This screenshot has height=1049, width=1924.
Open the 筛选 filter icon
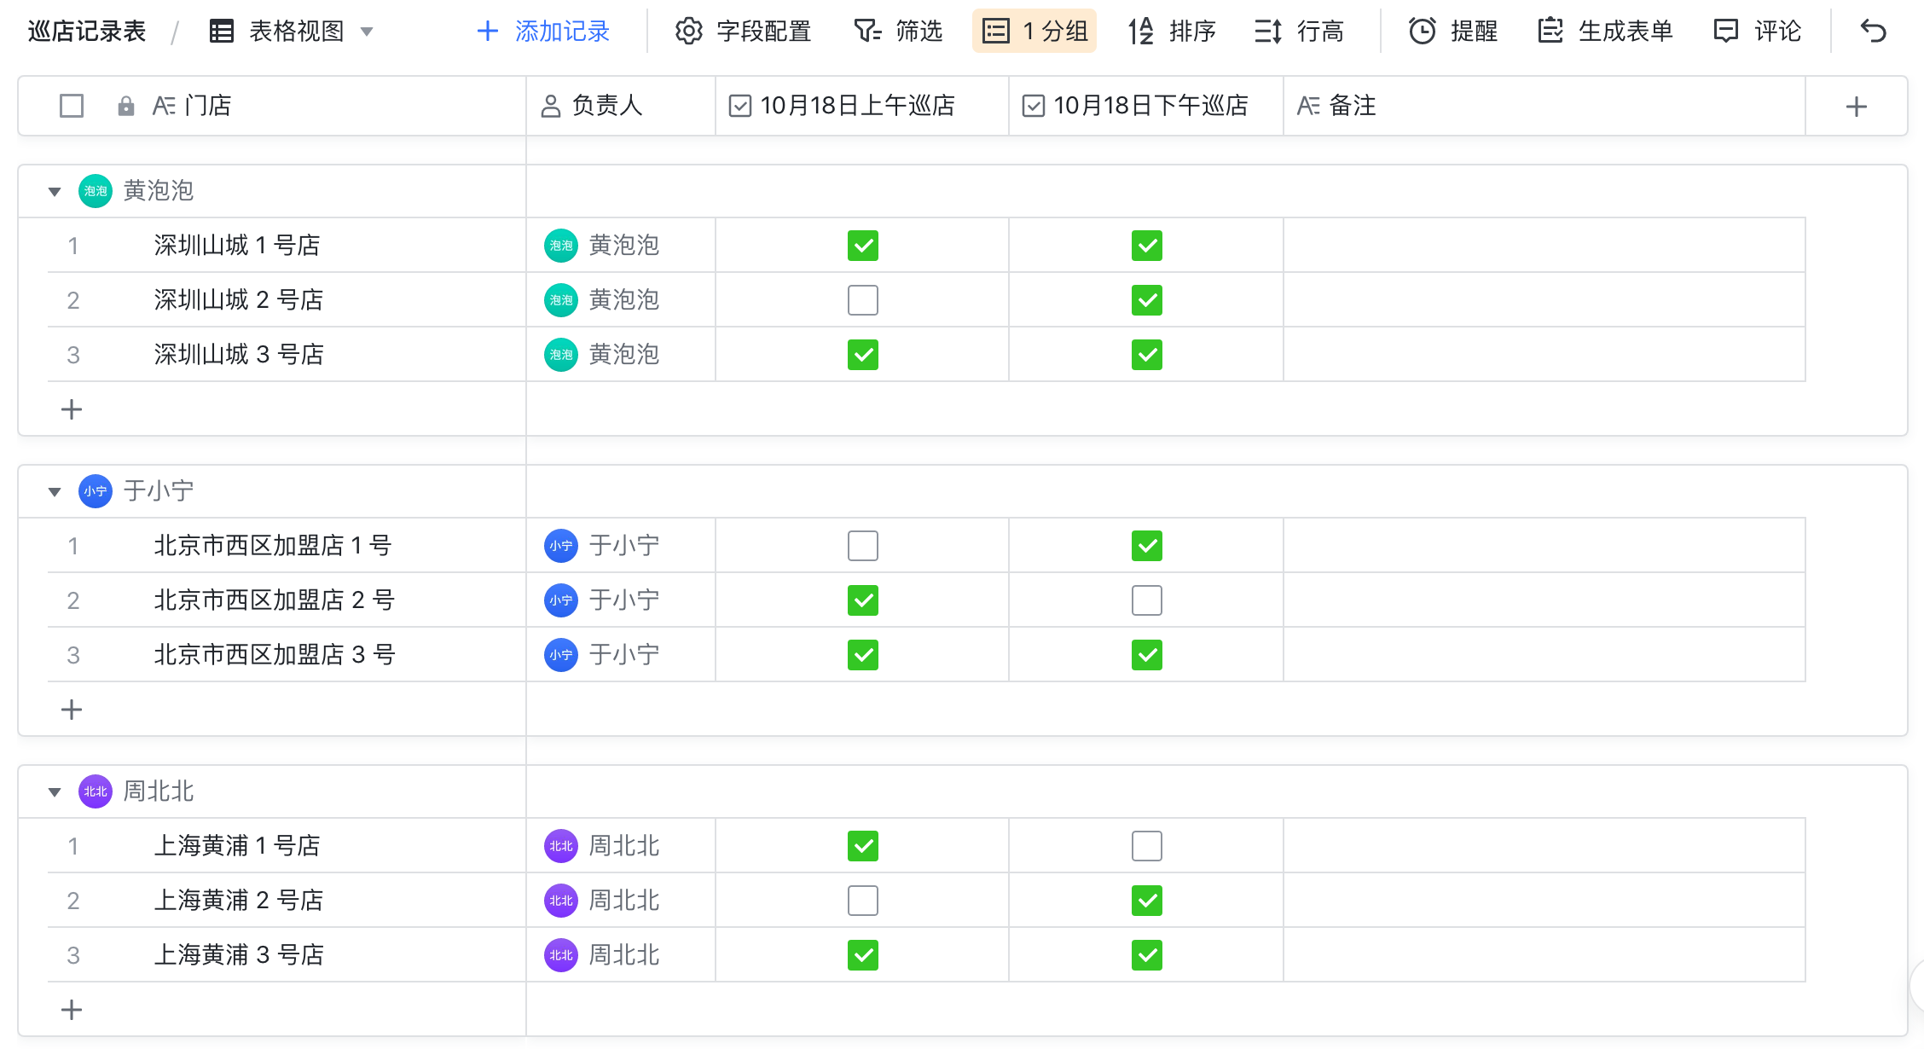(866, 31)
